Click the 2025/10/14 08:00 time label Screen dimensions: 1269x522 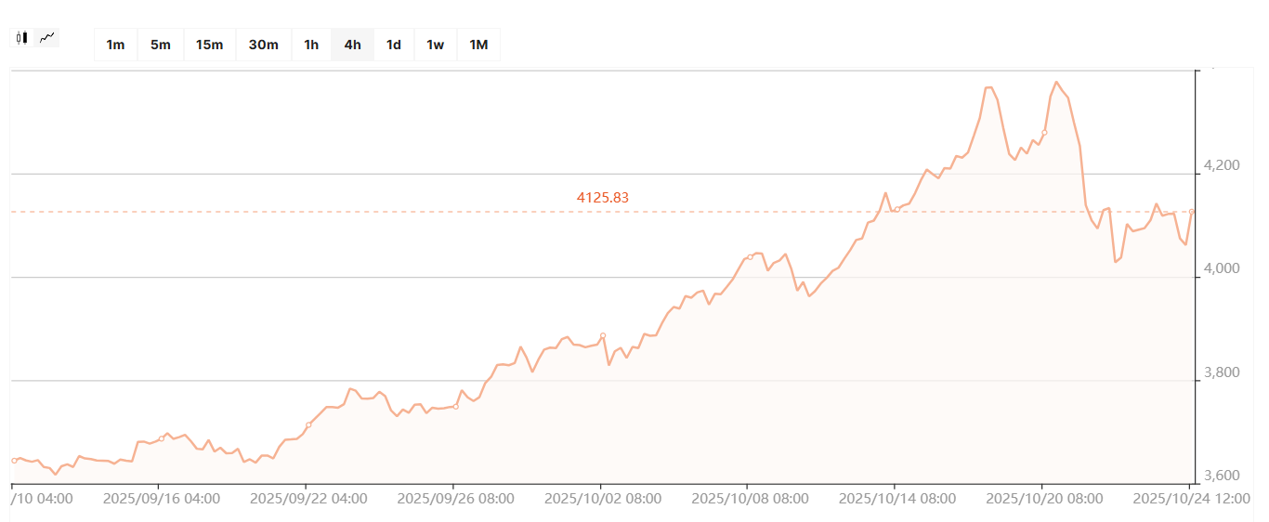pyautogui.click(x=897, y=498)
